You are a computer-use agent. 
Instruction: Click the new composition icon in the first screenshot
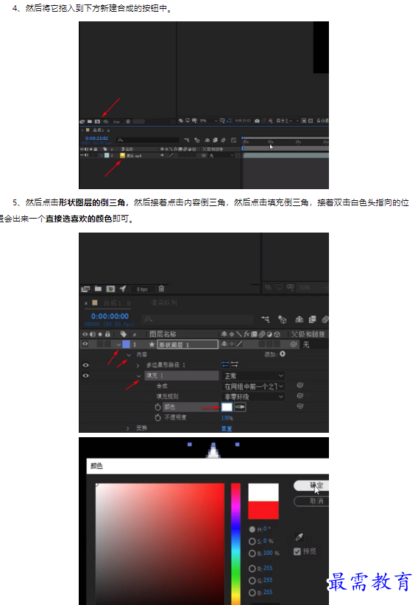pyautogui.click(x=97, y=121)
